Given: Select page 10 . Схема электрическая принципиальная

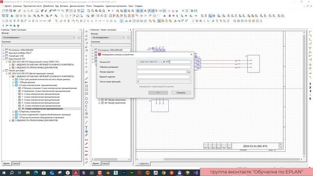Looking at the screenshot, I should pos(41,106).
